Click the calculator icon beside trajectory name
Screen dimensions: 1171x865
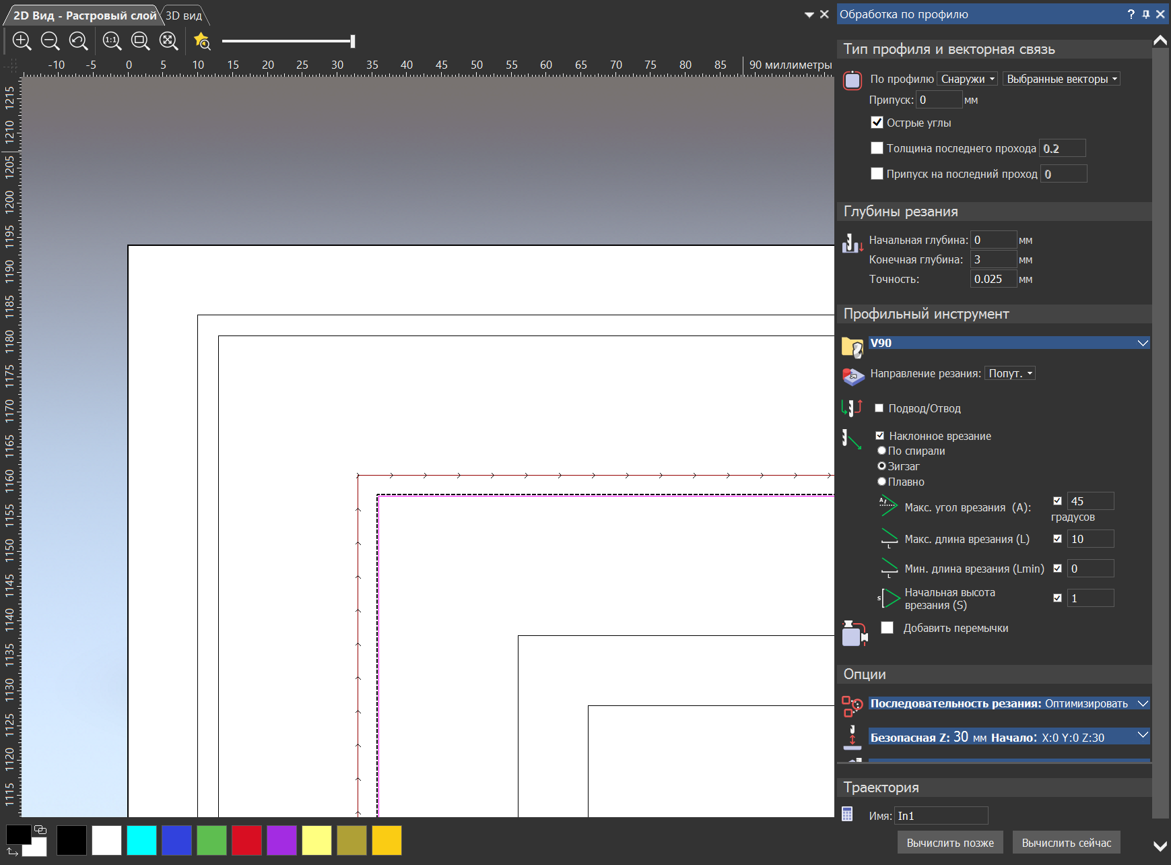pos(848,814)
